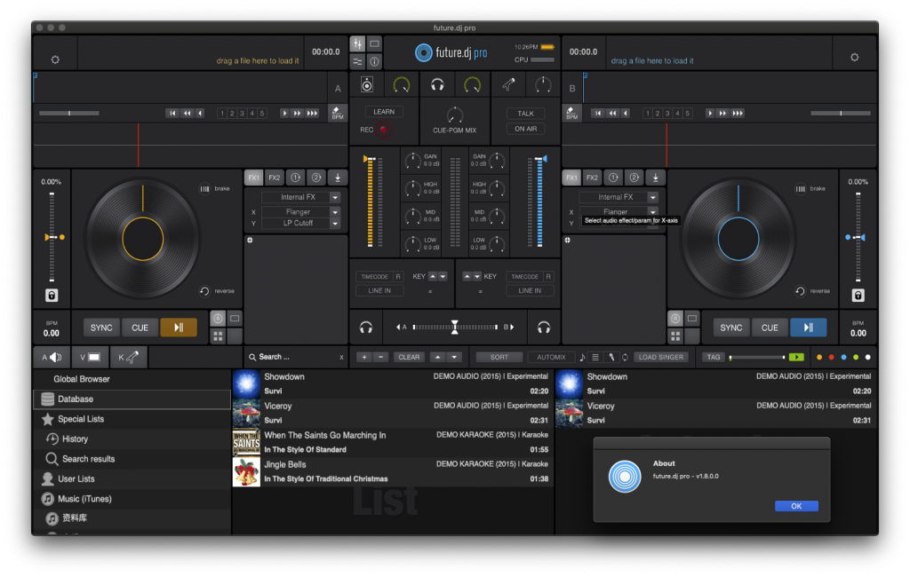This screenshot has width=910, height=577.
Task: Tap the BPM tap icon on deck B
Action: point(571,113)
